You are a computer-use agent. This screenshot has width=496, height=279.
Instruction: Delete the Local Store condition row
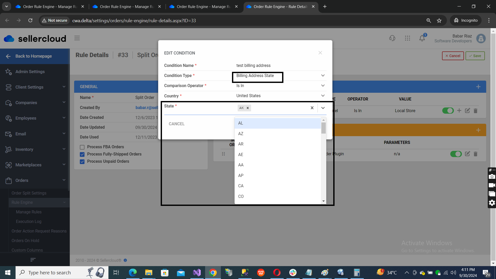(x=475, y=111)
